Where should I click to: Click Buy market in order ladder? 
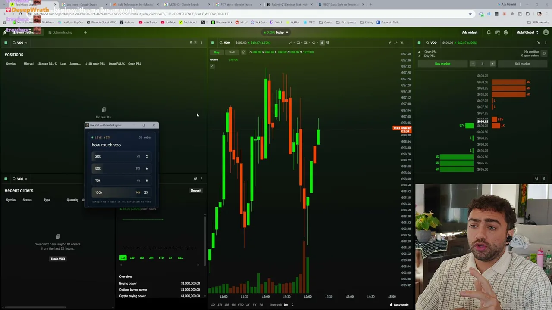click(442, 64)
